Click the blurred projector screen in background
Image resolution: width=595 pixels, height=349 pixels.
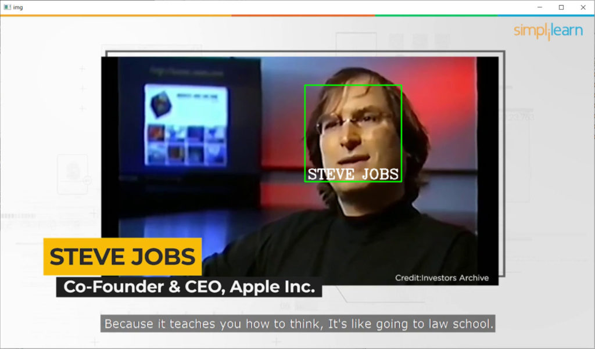tap(186, 125)
